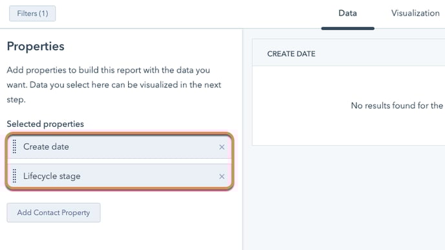Click the Selected properties label
Screen dimensions: 445x250
pos(45,124)
